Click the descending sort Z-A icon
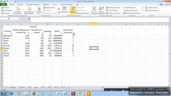This screenshot has height=96, width=171. pos(59,12)
